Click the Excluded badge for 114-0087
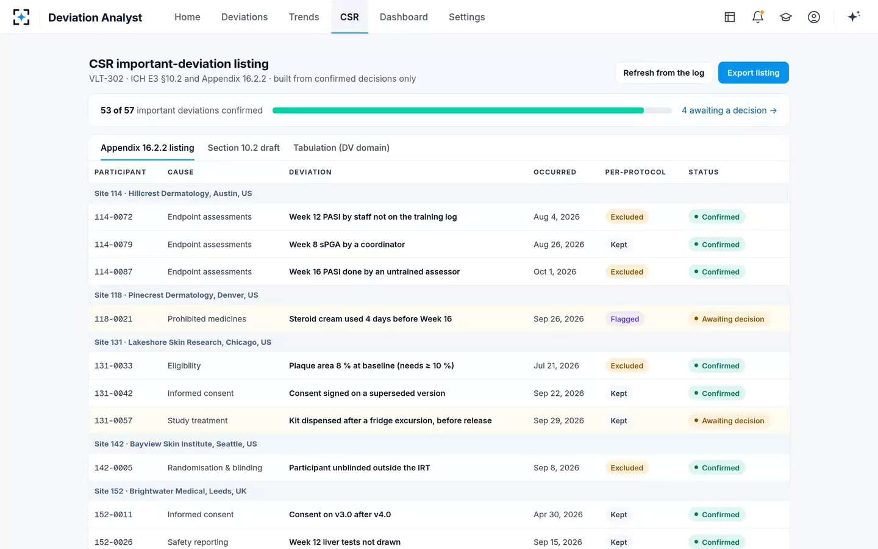878x549 pixels. tap(627, 272)
